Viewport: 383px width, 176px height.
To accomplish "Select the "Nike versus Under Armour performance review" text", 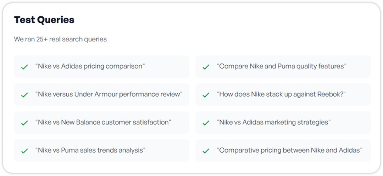I will click(109, 94).
